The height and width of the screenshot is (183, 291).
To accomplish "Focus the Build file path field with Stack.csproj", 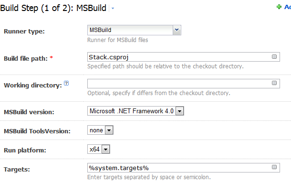I will 184,57.
